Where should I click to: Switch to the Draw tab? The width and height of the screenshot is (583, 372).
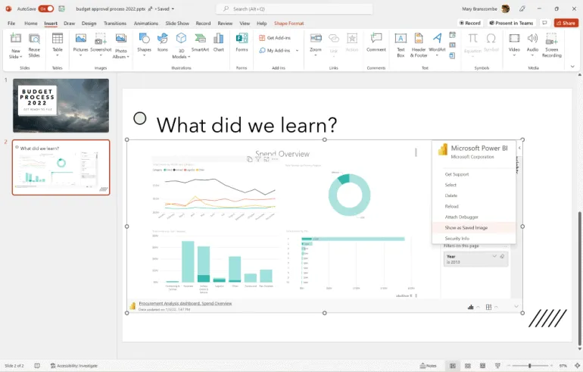(x=69, y=23)
